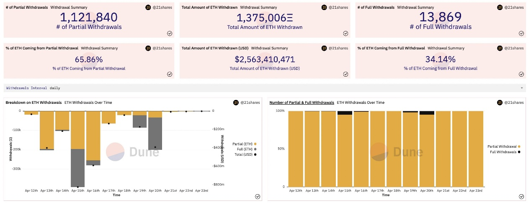Image resolution: width=531 pixels, height=203 pixels.
Task: Click the checkmark icon on % of ETH Coming from Partial Withdrawal card
Action: point(170,74)
